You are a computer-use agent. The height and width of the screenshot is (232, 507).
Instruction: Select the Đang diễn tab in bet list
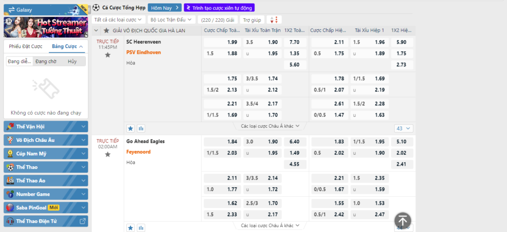[19, 61]
